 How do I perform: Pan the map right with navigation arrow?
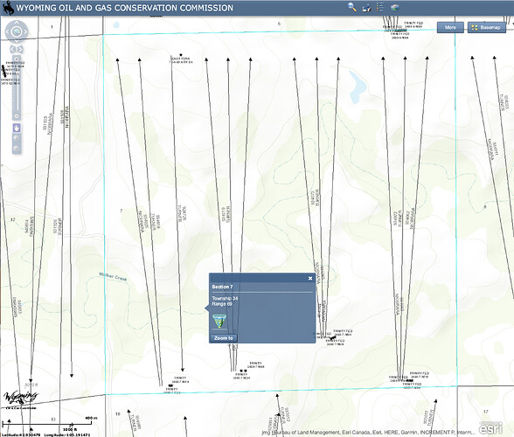(x=25, y=31)
